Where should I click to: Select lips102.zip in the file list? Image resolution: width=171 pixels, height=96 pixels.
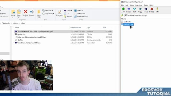click(x=63, y=34)
